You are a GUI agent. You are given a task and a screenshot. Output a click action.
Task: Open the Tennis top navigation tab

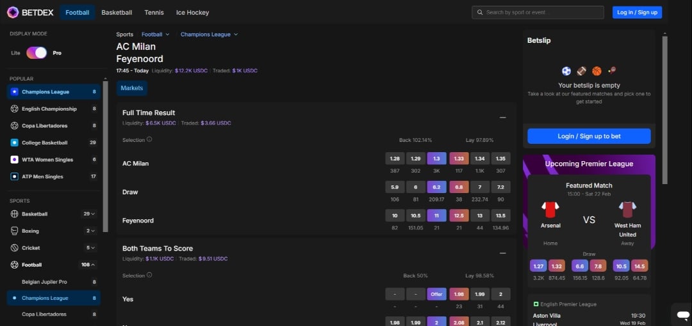click(x=154, y=12)
